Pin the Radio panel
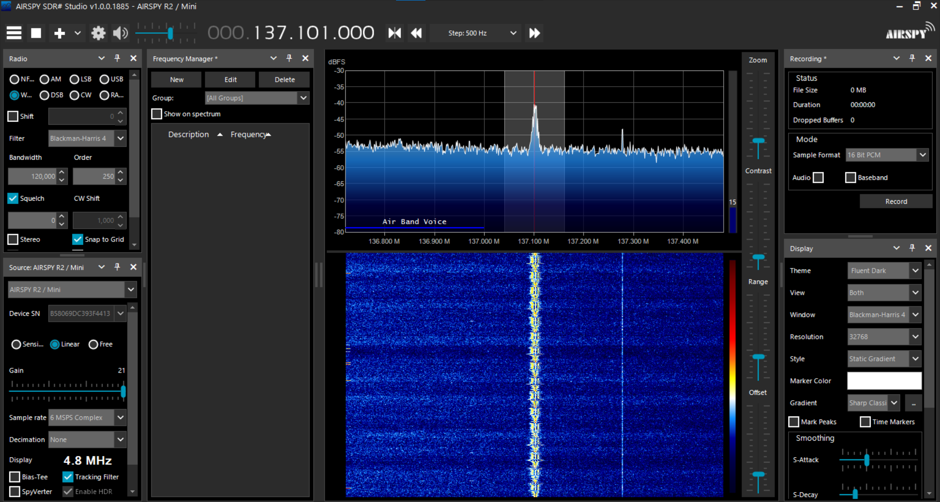The image size is (940, 502). point(117,58)
